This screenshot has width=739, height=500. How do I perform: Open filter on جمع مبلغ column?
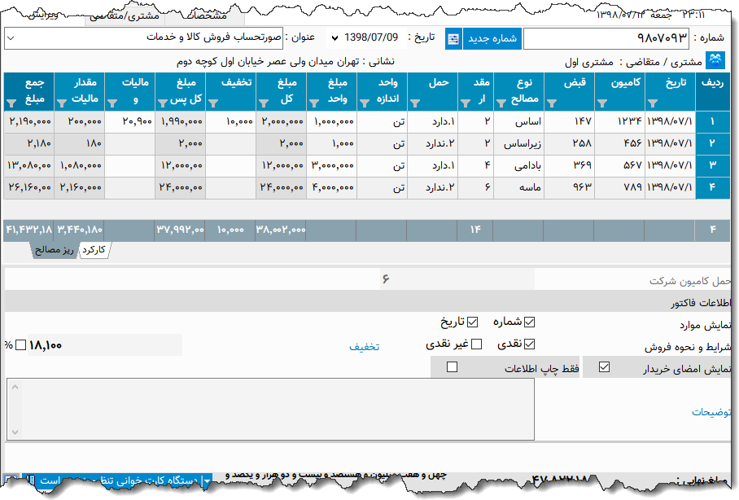[x=11, y=103]
